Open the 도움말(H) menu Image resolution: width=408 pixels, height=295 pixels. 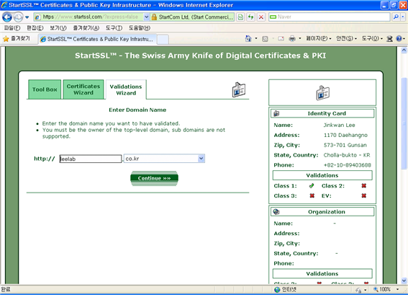tap(140, 28)
